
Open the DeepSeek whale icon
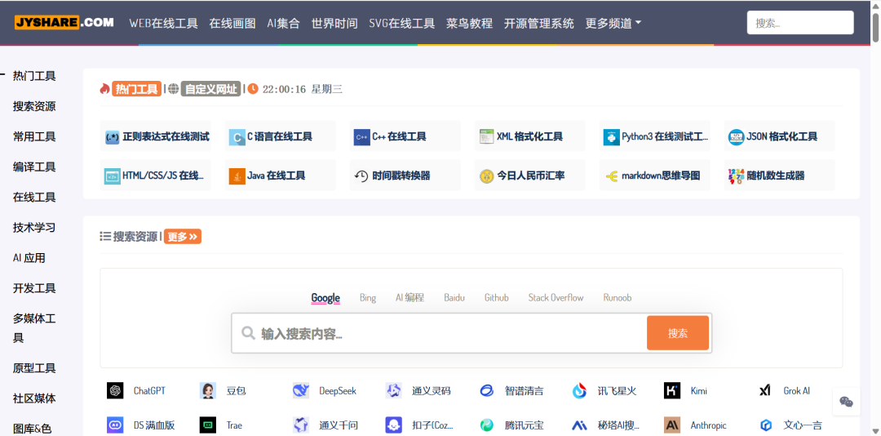pyautogui.click(x=301, y=391)
